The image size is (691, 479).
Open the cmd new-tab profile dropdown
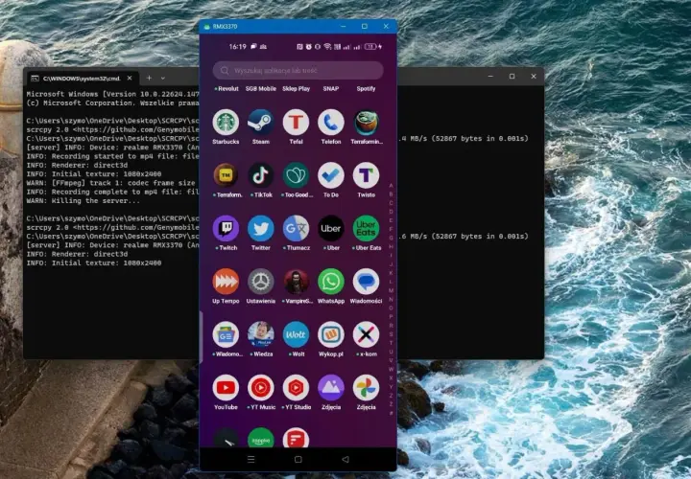162,78
